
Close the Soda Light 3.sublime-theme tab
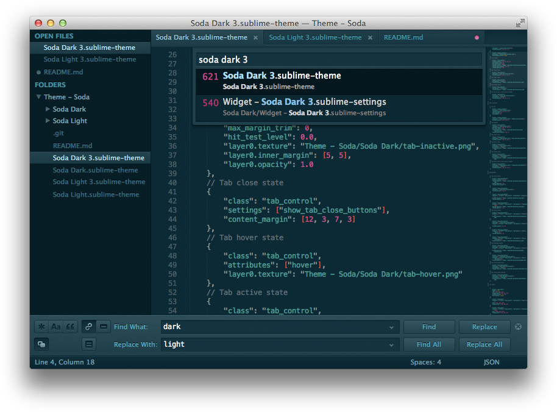tap(370, 38)
